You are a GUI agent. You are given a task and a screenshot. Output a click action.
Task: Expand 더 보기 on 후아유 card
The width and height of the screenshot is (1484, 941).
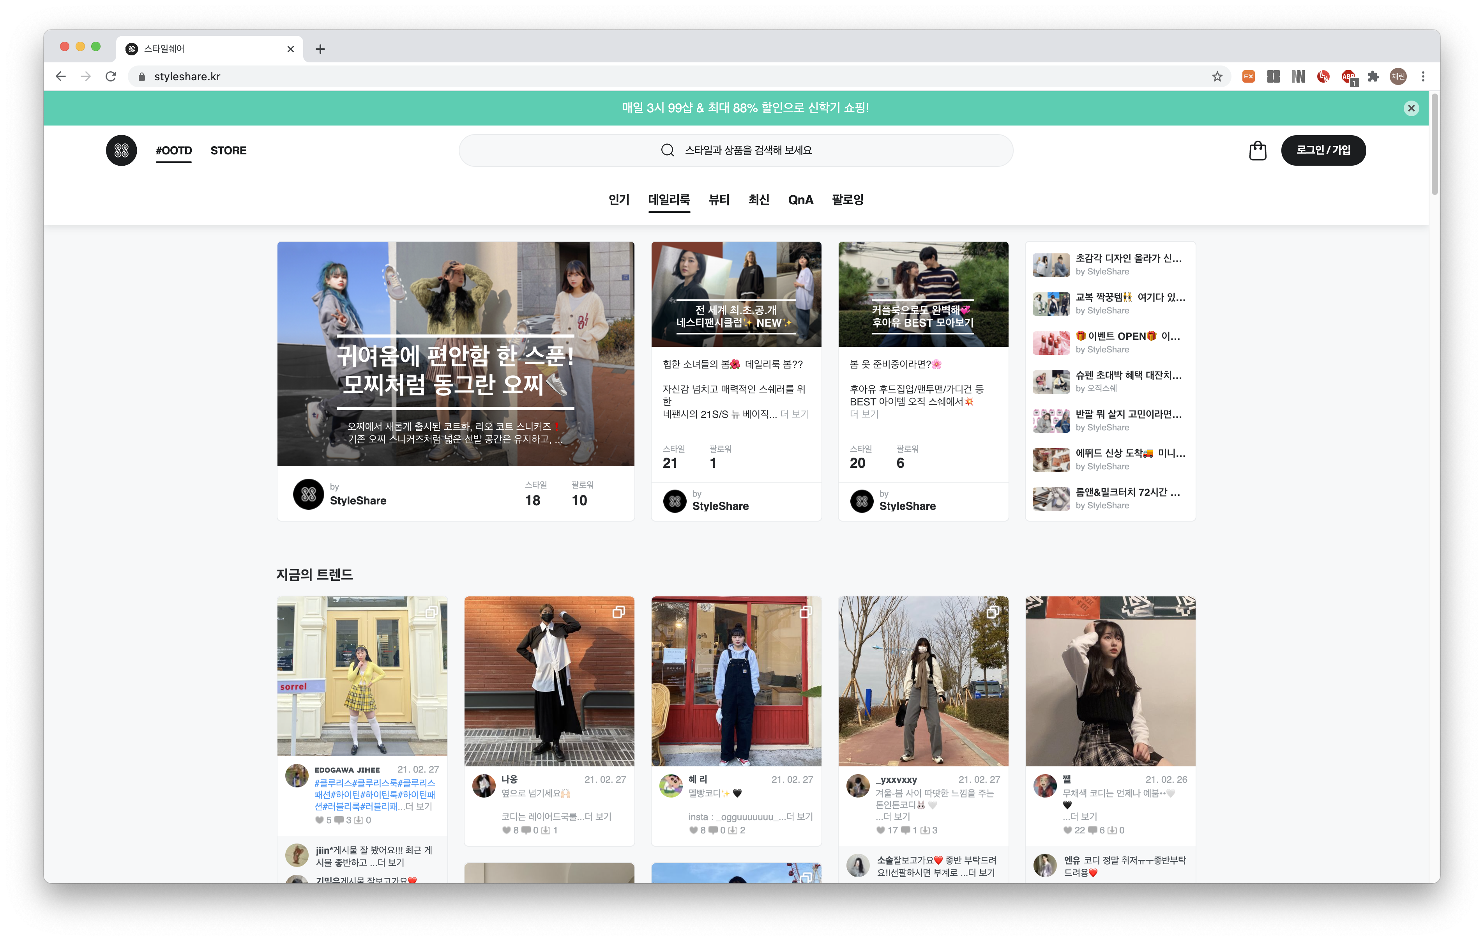pyautogui.click(x=864, y=414)
